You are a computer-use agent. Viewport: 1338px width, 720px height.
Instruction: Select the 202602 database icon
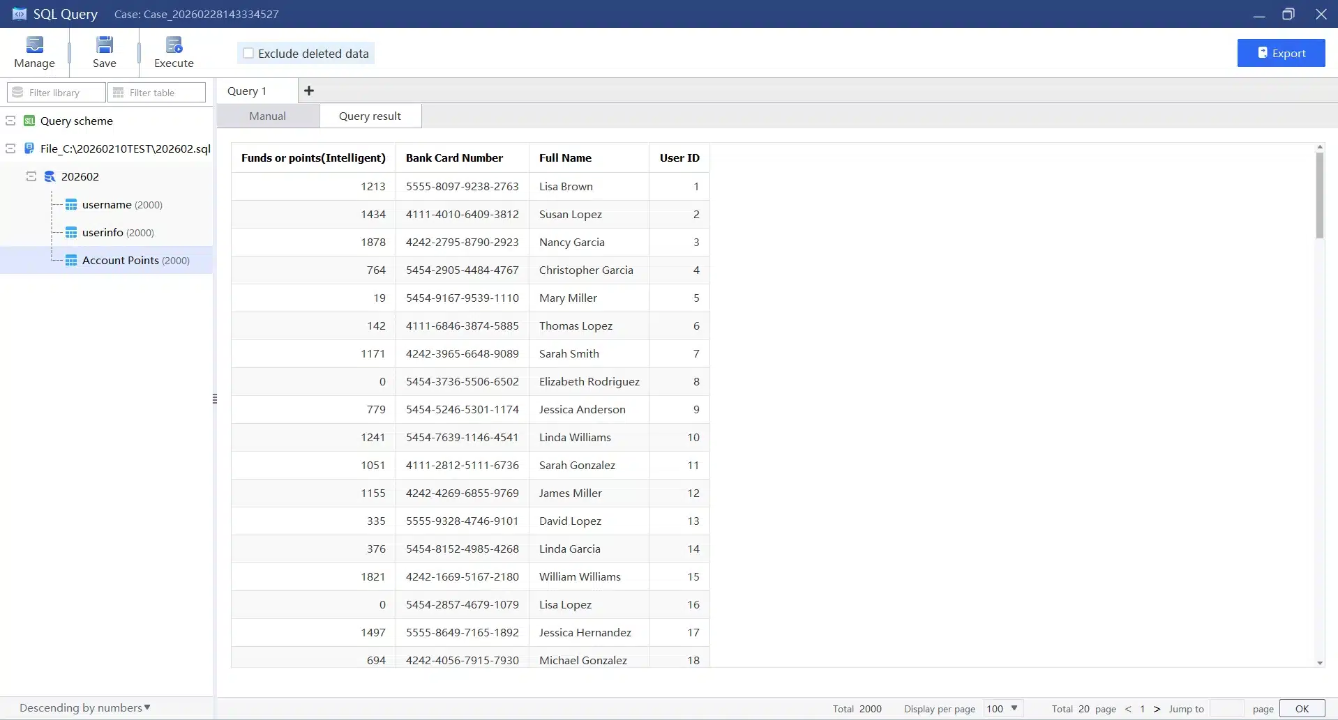click(x=50, y=176)
